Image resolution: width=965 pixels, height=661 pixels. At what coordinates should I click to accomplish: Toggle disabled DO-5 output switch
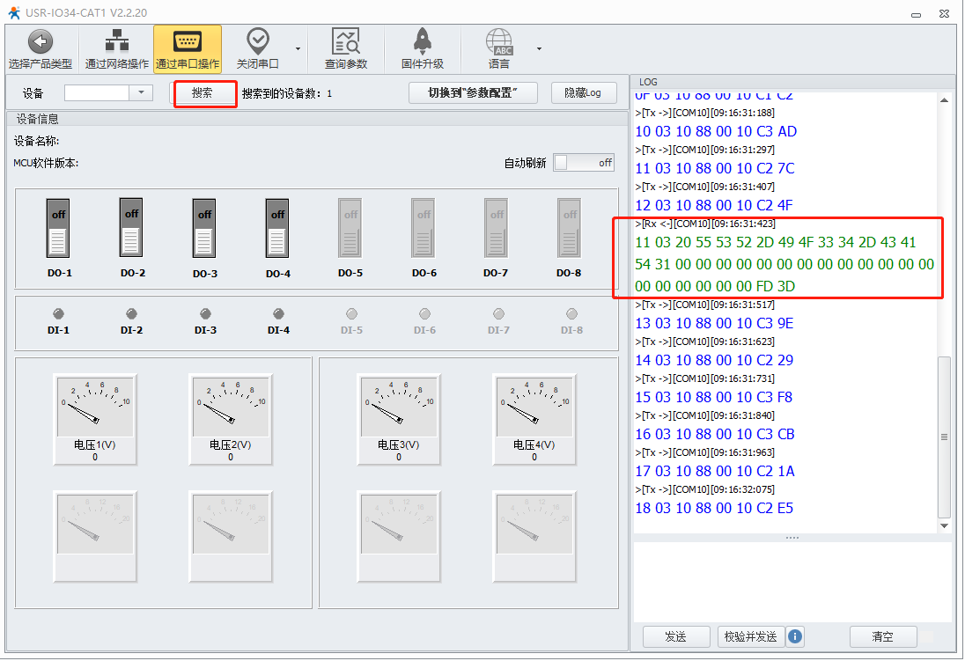pos(350,228)
